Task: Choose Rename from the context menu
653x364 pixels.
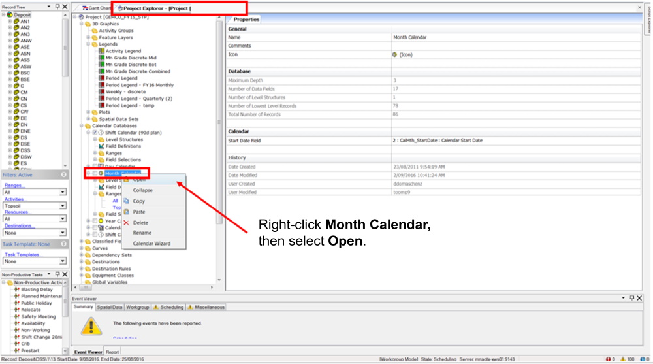Action: click(x=142, y=233)
